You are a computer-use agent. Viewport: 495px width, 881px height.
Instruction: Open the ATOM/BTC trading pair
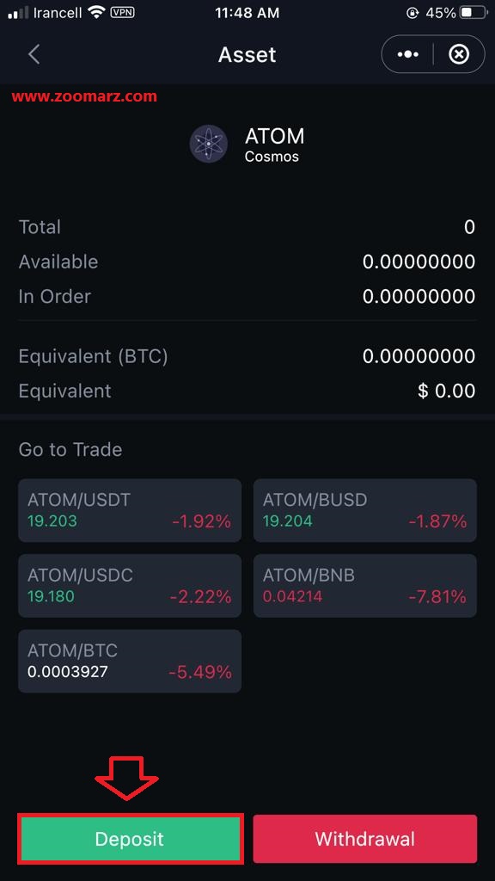point(130,661)
